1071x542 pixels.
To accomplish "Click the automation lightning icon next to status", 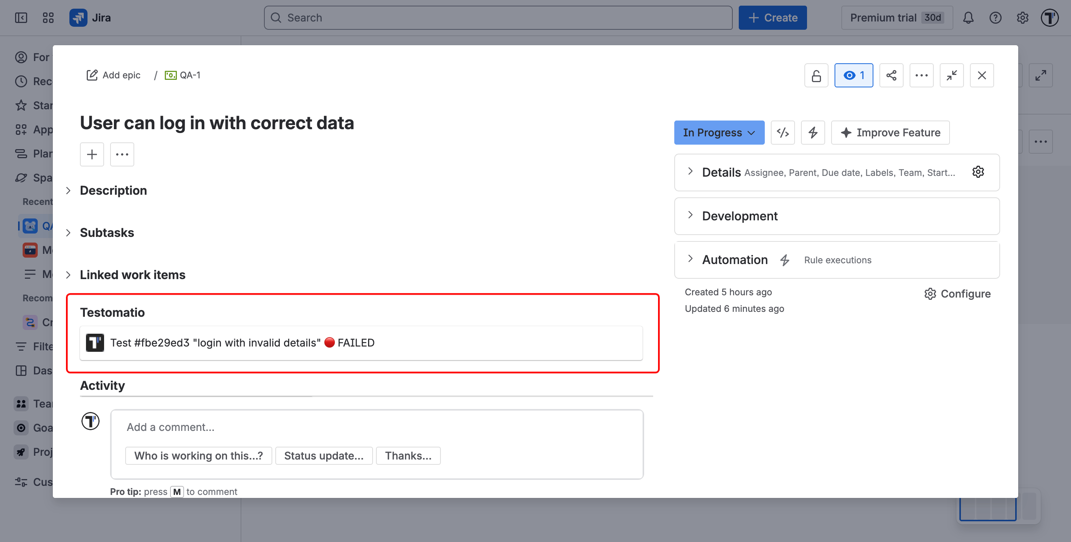I will [813, 133].
